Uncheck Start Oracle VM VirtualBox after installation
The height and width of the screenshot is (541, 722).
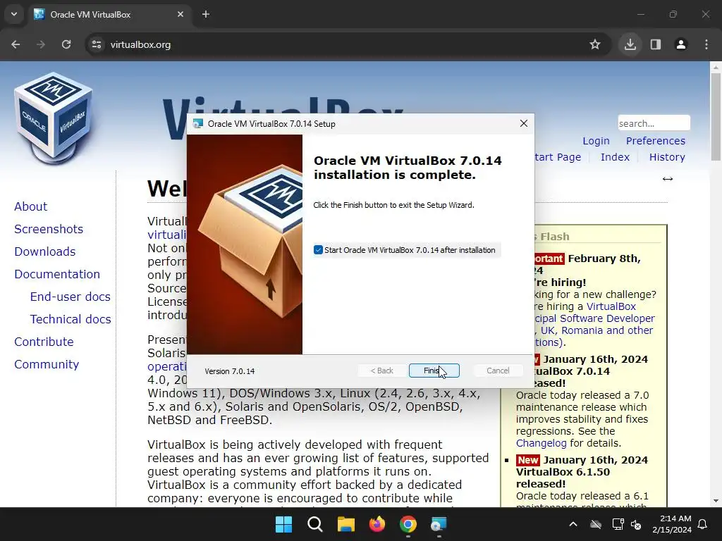(318, 250)
